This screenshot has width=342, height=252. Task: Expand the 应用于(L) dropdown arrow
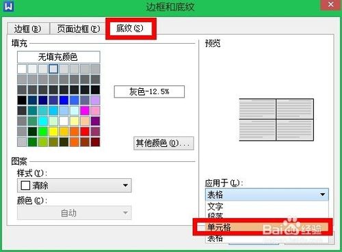pyautogui.click(x=322, y=195)
